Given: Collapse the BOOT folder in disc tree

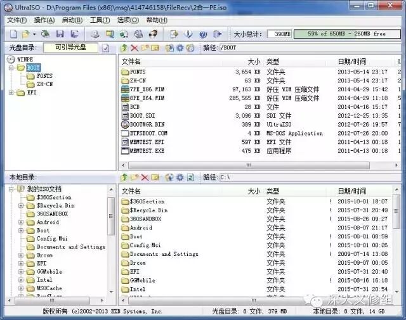Looking at the screenshot, I should [11, 68].
